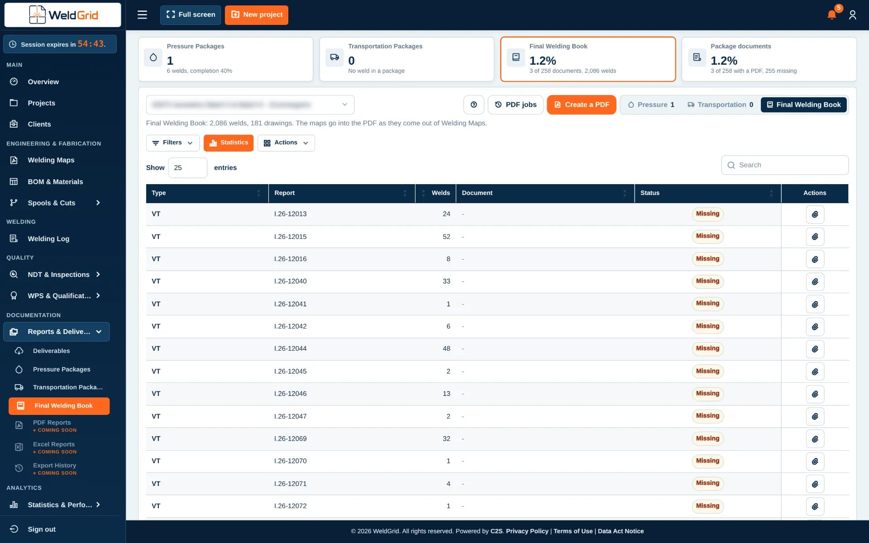The width and height of the screenshot is (869, 543).
Task: Open the Filters dropdown
Action: pos(172,143)
